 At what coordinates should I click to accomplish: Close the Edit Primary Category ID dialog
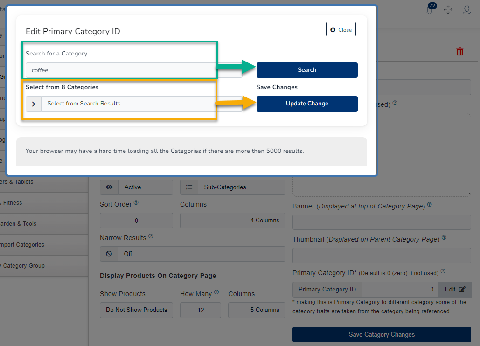pos(341,30)
